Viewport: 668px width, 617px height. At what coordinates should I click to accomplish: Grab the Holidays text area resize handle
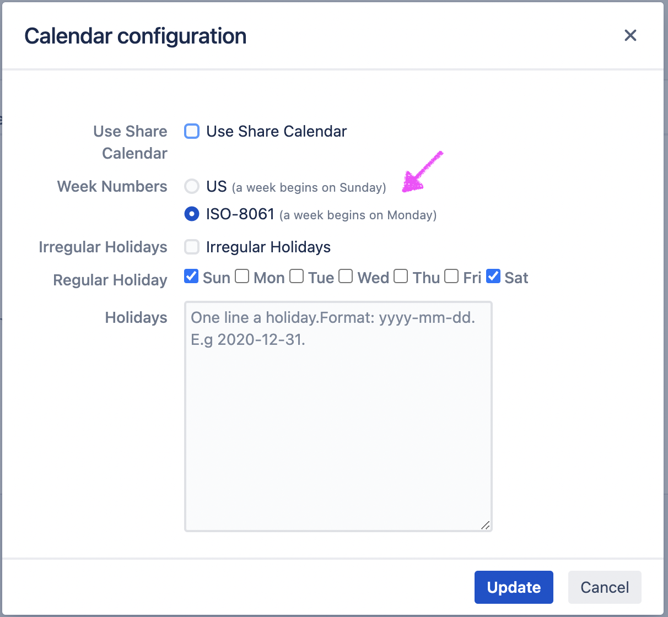point(485,525)
